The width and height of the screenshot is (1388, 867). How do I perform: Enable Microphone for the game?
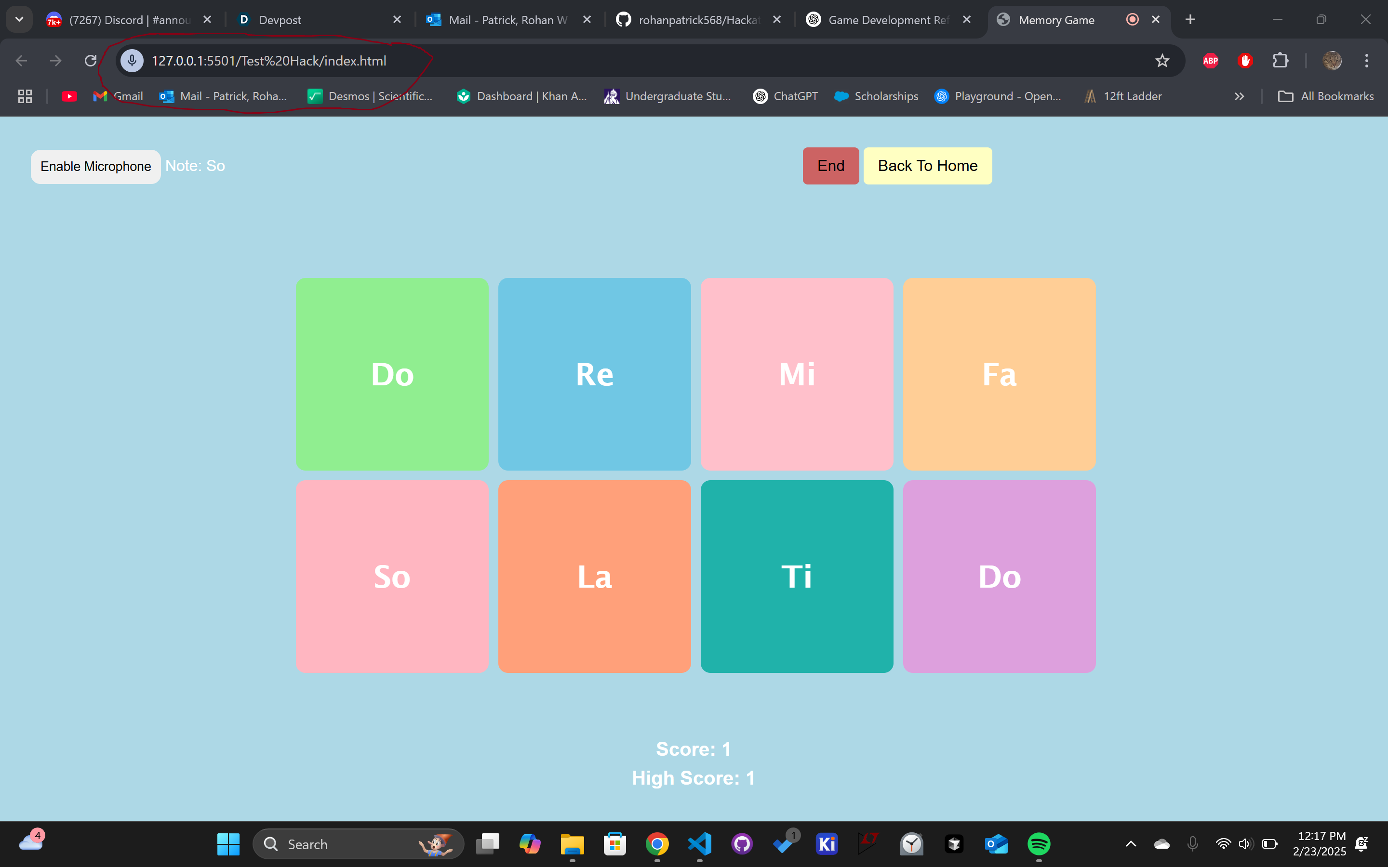click(96, 166)
